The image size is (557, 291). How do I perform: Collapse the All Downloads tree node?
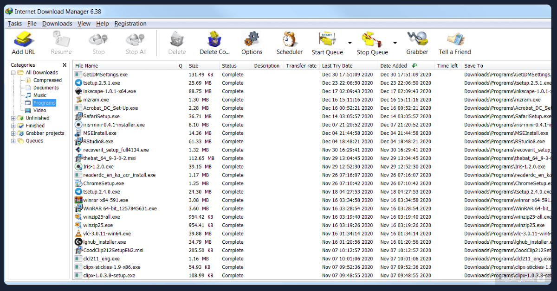(13, 73)
